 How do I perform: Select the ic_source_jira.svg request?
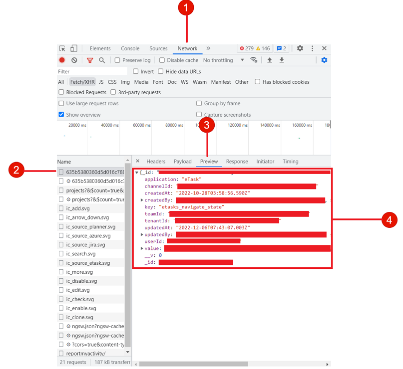point(85,245)
